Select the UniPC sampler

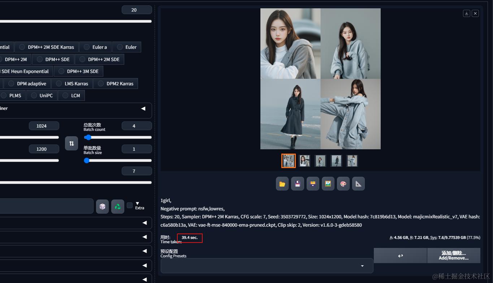tap(42, 95)
